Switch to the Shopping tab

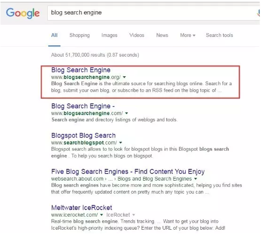point(80,35)
